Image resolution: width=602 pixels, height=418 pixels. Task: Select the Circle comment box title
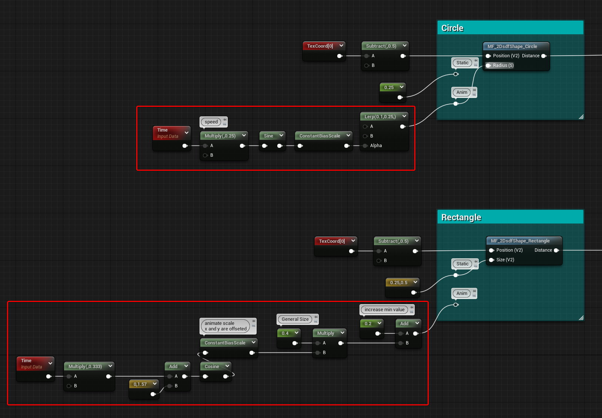click(x=452, y=28)
